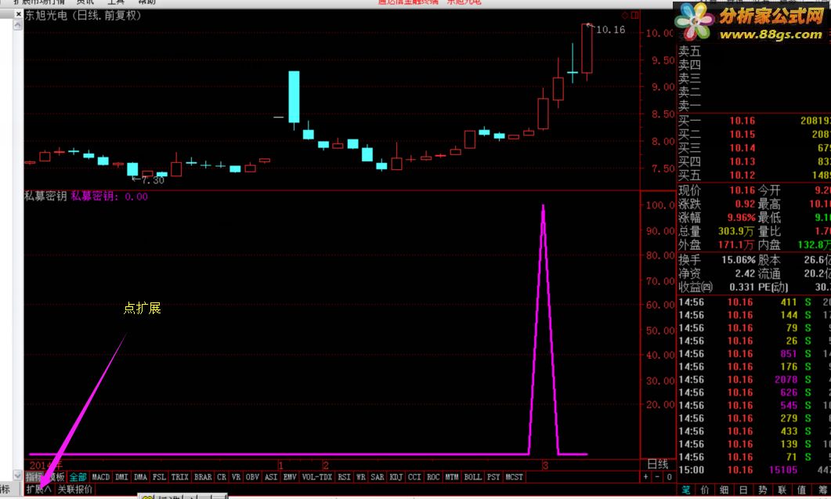
Task: Click the 买二 bid price 10.15
Action: [742, 135]
